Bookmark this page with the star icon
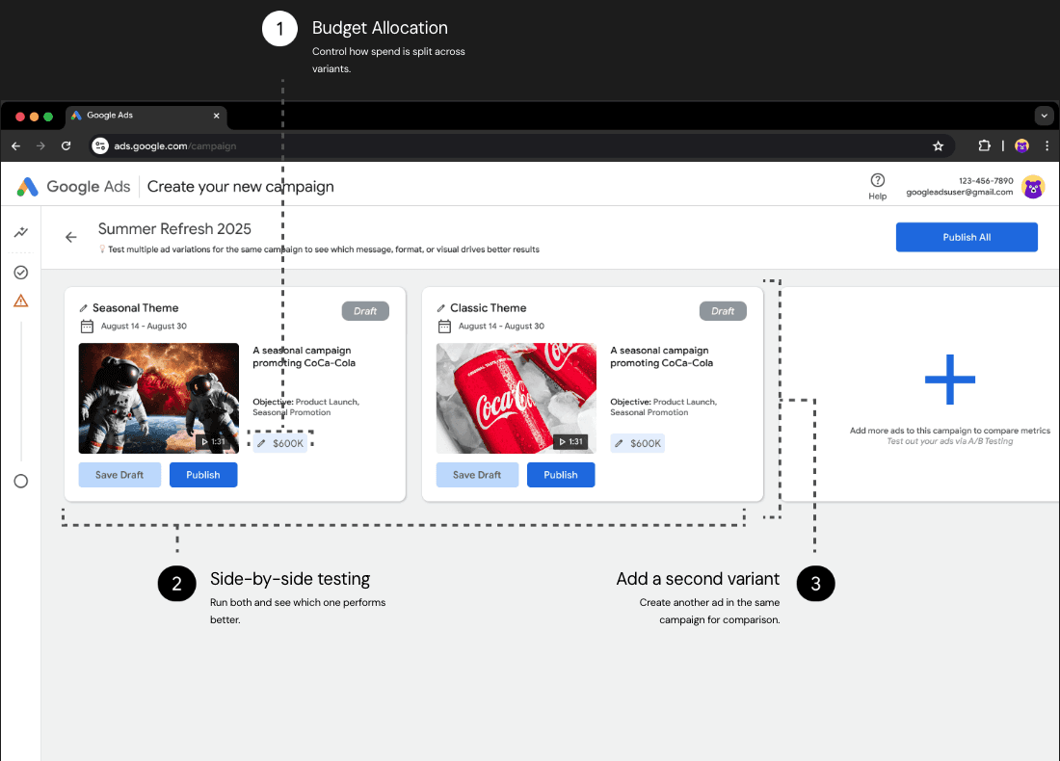The width and height of the screenshot is (1060, 761). (x=938, y=146)
